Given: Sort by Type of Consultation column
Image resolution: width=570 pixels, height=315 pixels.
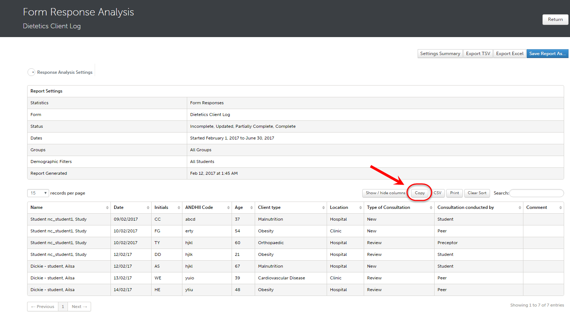Looking at the screenshot, I should [399, 207].
